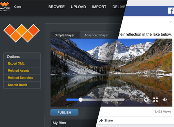The width and height of the screenshot is (174, 127).
Task: Click the mountain lake video preview
Action: 111,72
